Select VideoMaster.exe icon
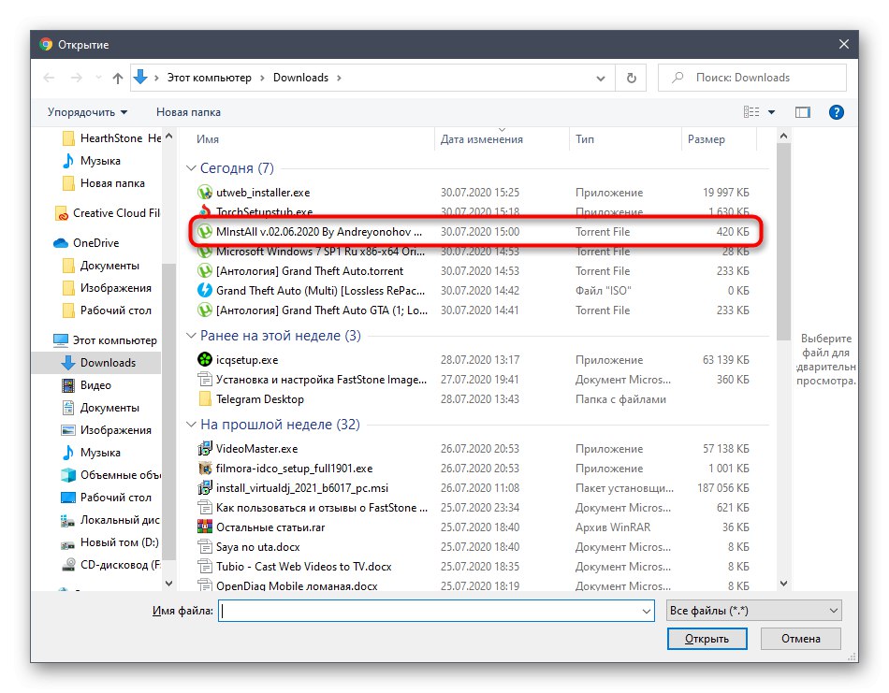The image size is (889, 693). pyautogui.click(x=205, y=448)
